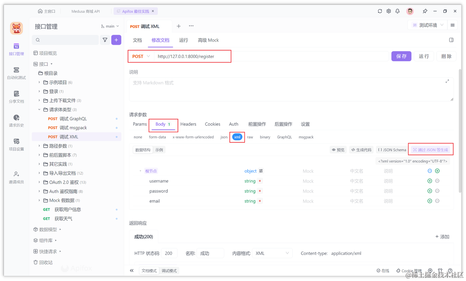Open 分享文档 sidebar section

point(16,97)
